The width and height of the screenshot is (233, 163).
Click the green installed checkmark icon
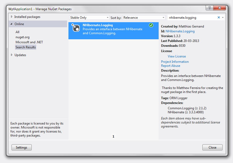pyautogui.click(x=151, y=25)
